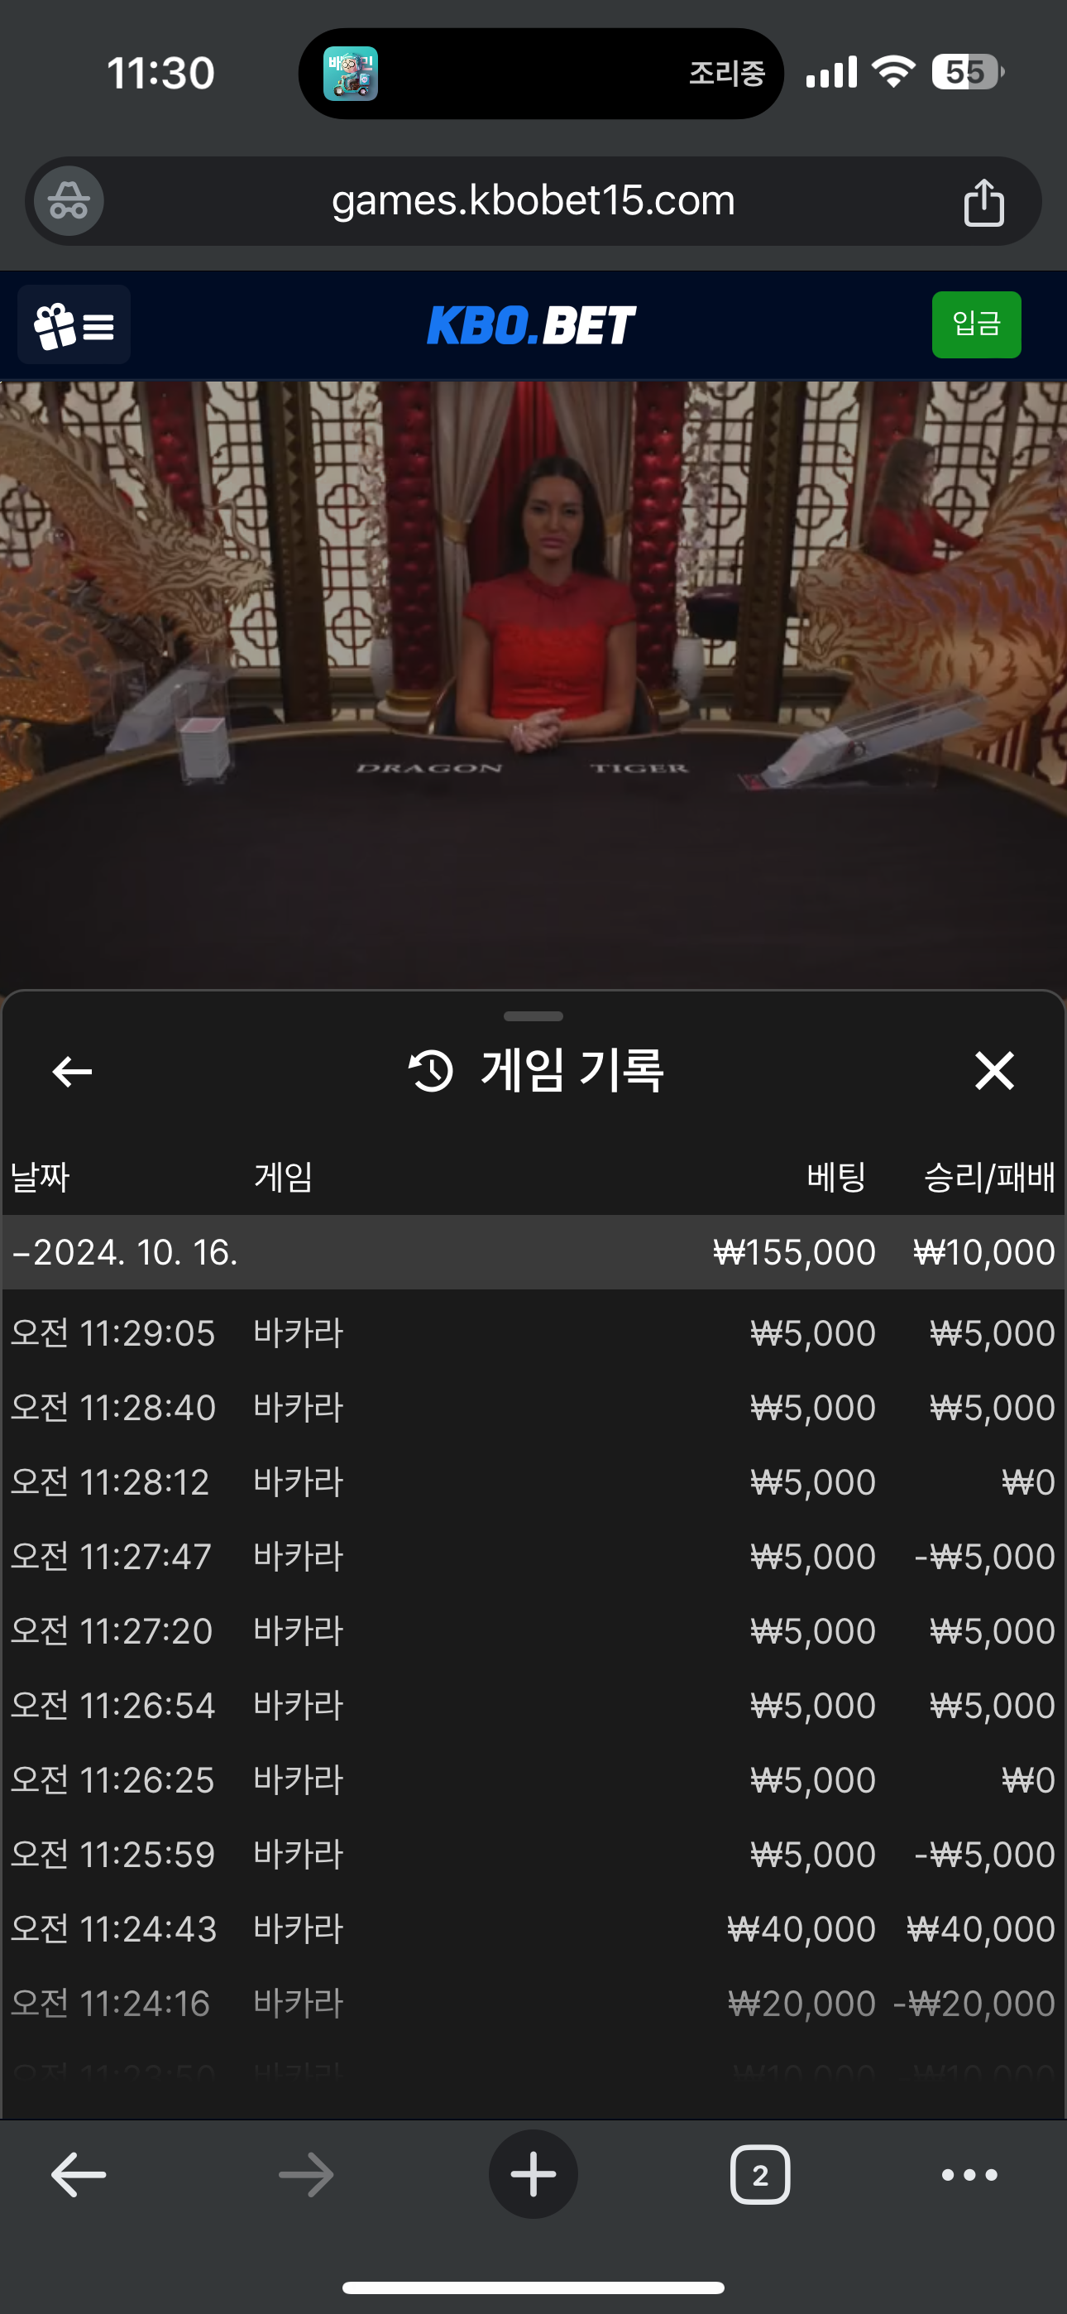The width and height of the screenshot is (1067, 2314).
Task: Open the 조리중 delivery app live activity
Action: (x=541, y=73)
